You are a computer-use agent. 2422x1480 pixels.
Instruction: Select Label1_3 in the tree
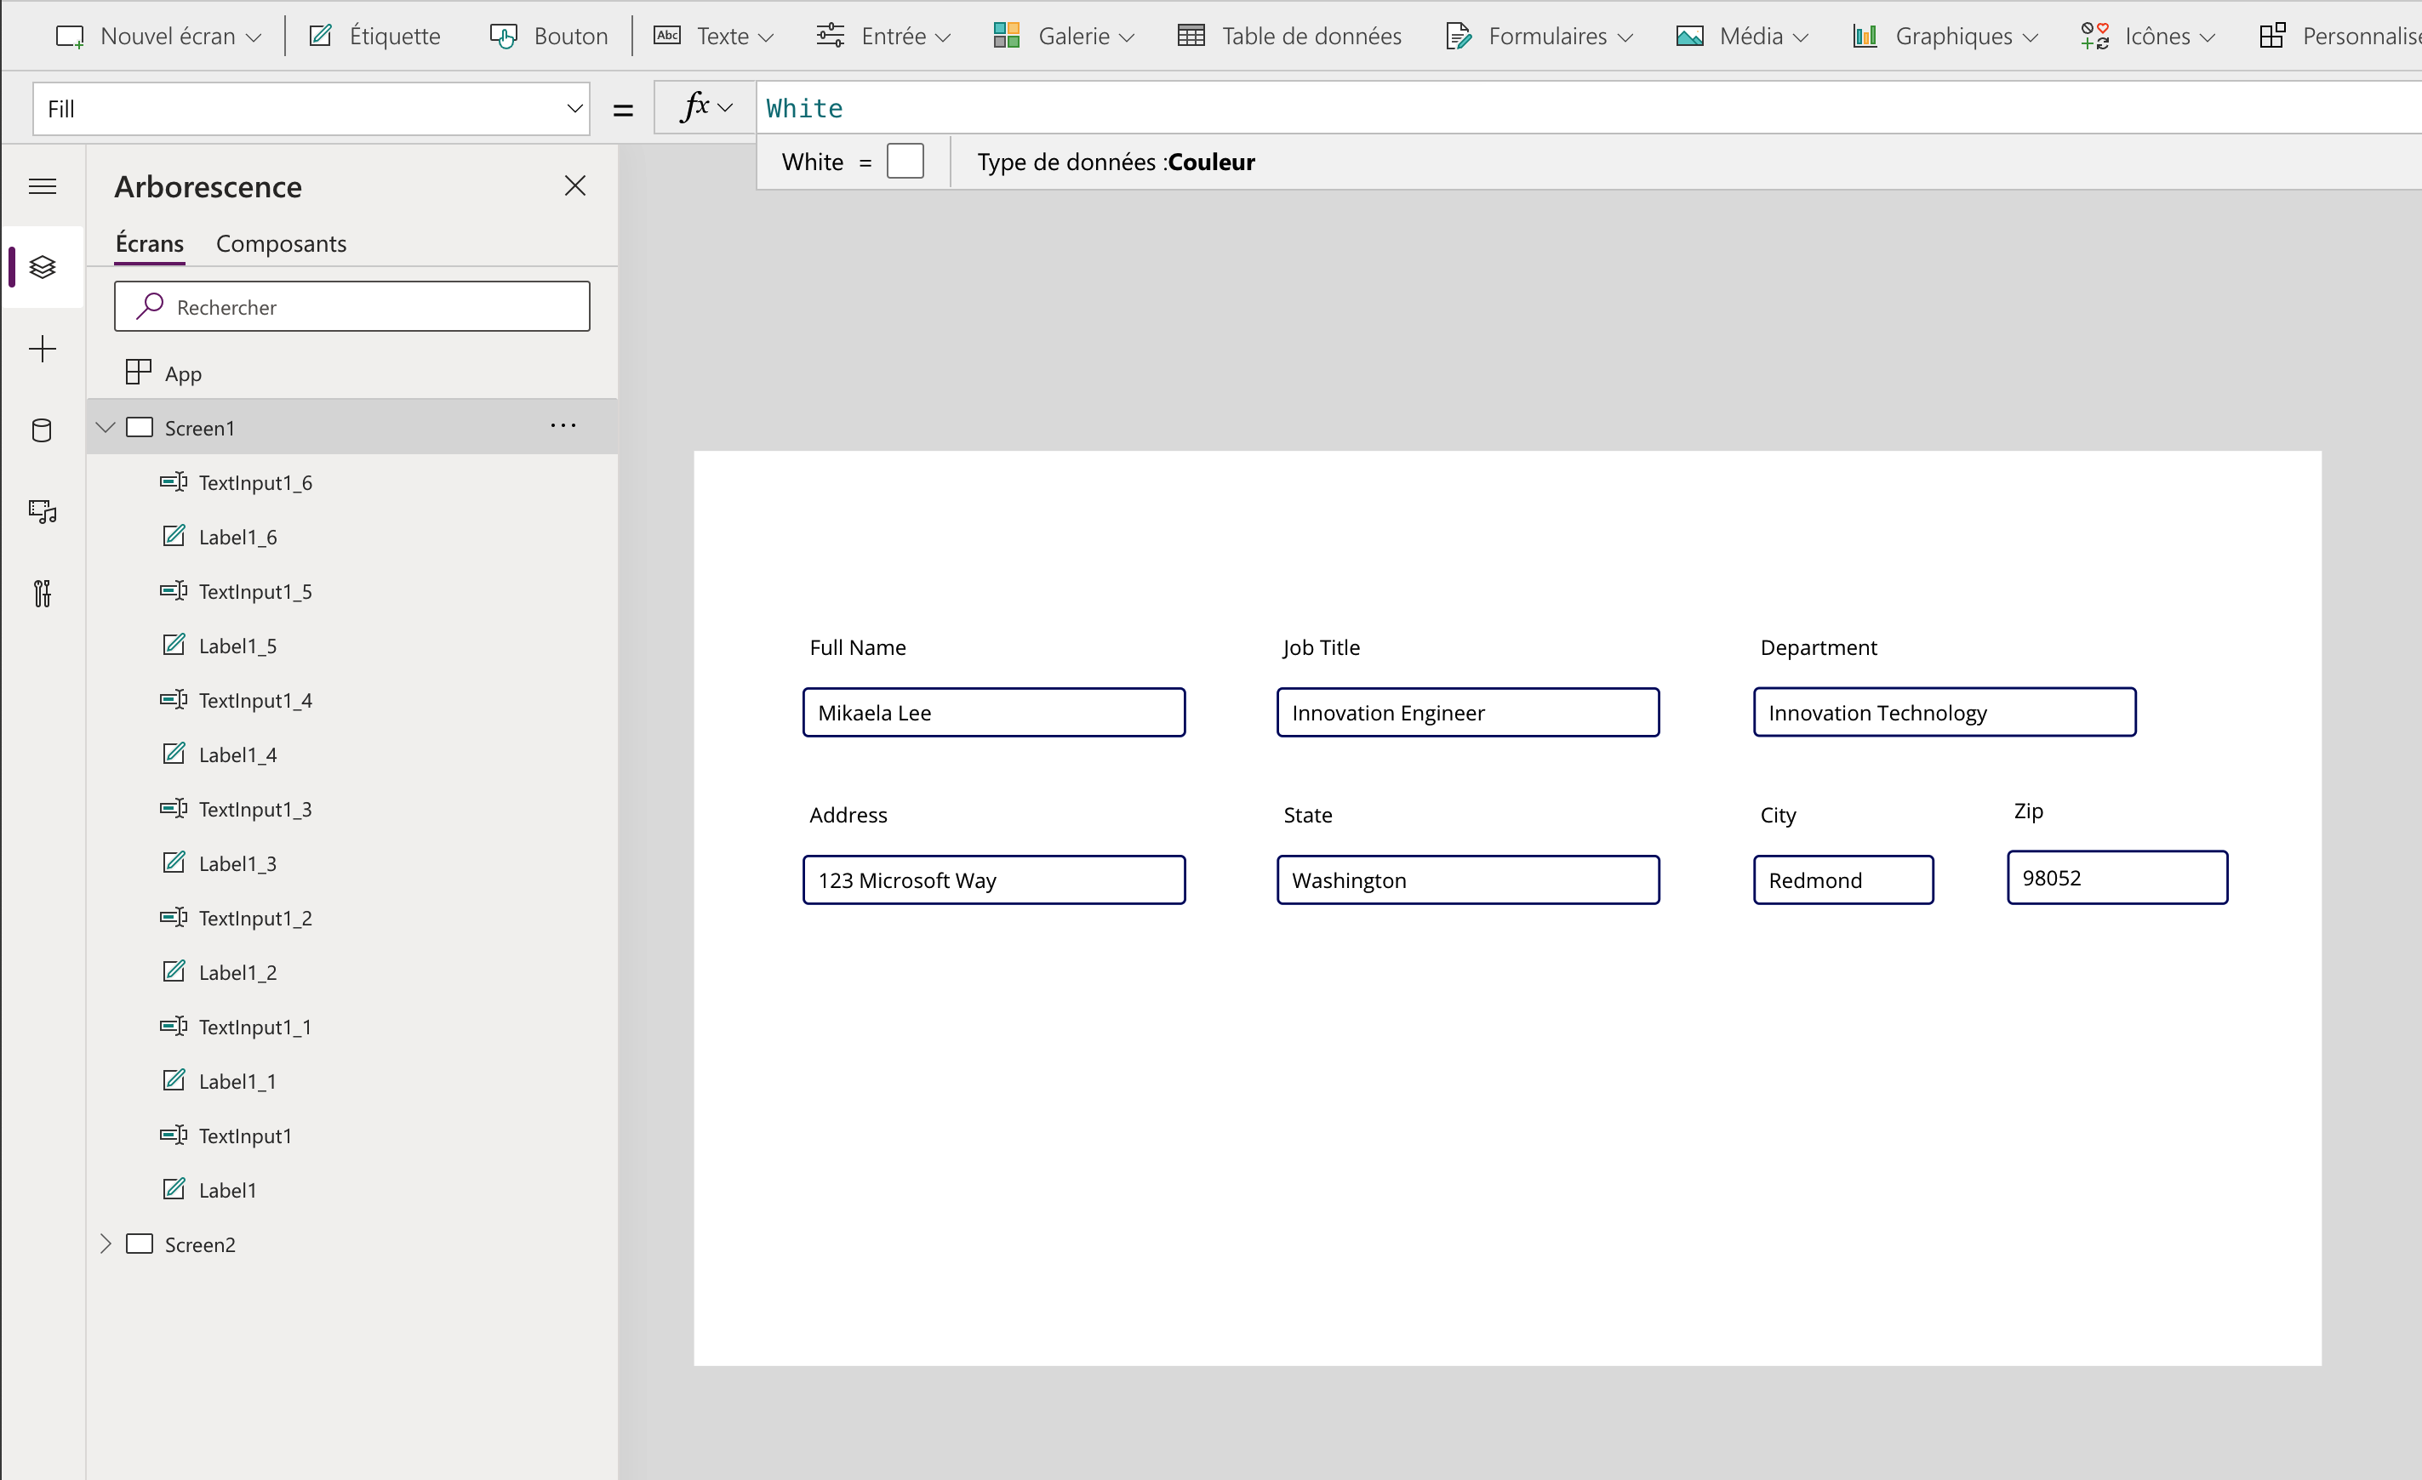point(352,862)
